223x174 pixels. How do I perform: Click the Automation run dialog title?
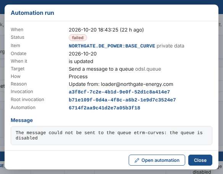tap(32, 13)
